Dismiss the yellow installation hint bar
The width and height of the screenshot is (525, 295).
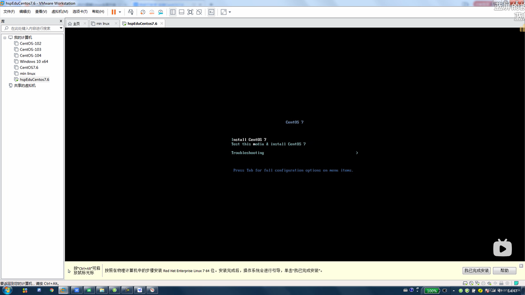tap(521, 266)
